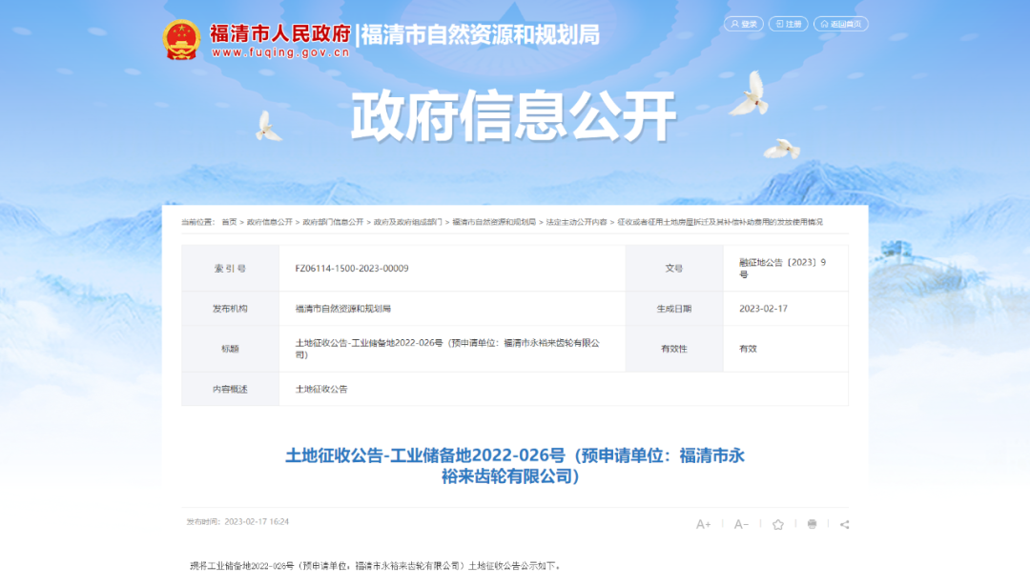The width and height of the screenshot is (1030, 586).
Task: Click the 注册 register button
Action: click(x=789, y=24)
